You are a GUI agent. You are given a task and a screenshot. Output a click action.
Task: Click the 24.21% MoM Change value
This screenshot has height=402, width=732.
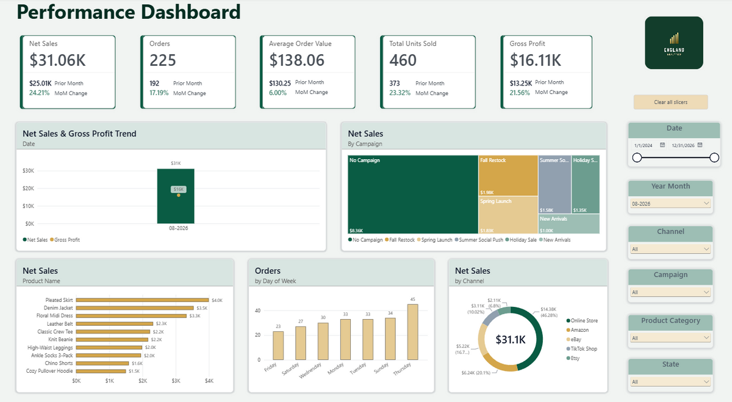point(39,93)
